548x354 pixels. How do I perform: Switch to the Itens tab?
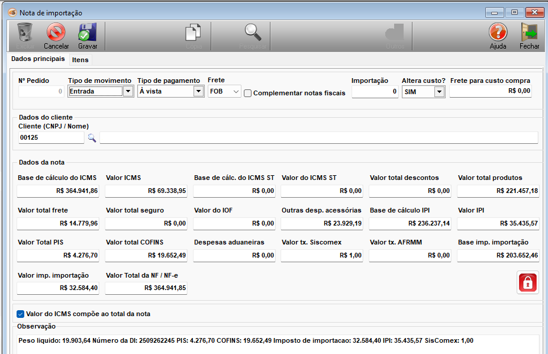click(x=80, y=60)
